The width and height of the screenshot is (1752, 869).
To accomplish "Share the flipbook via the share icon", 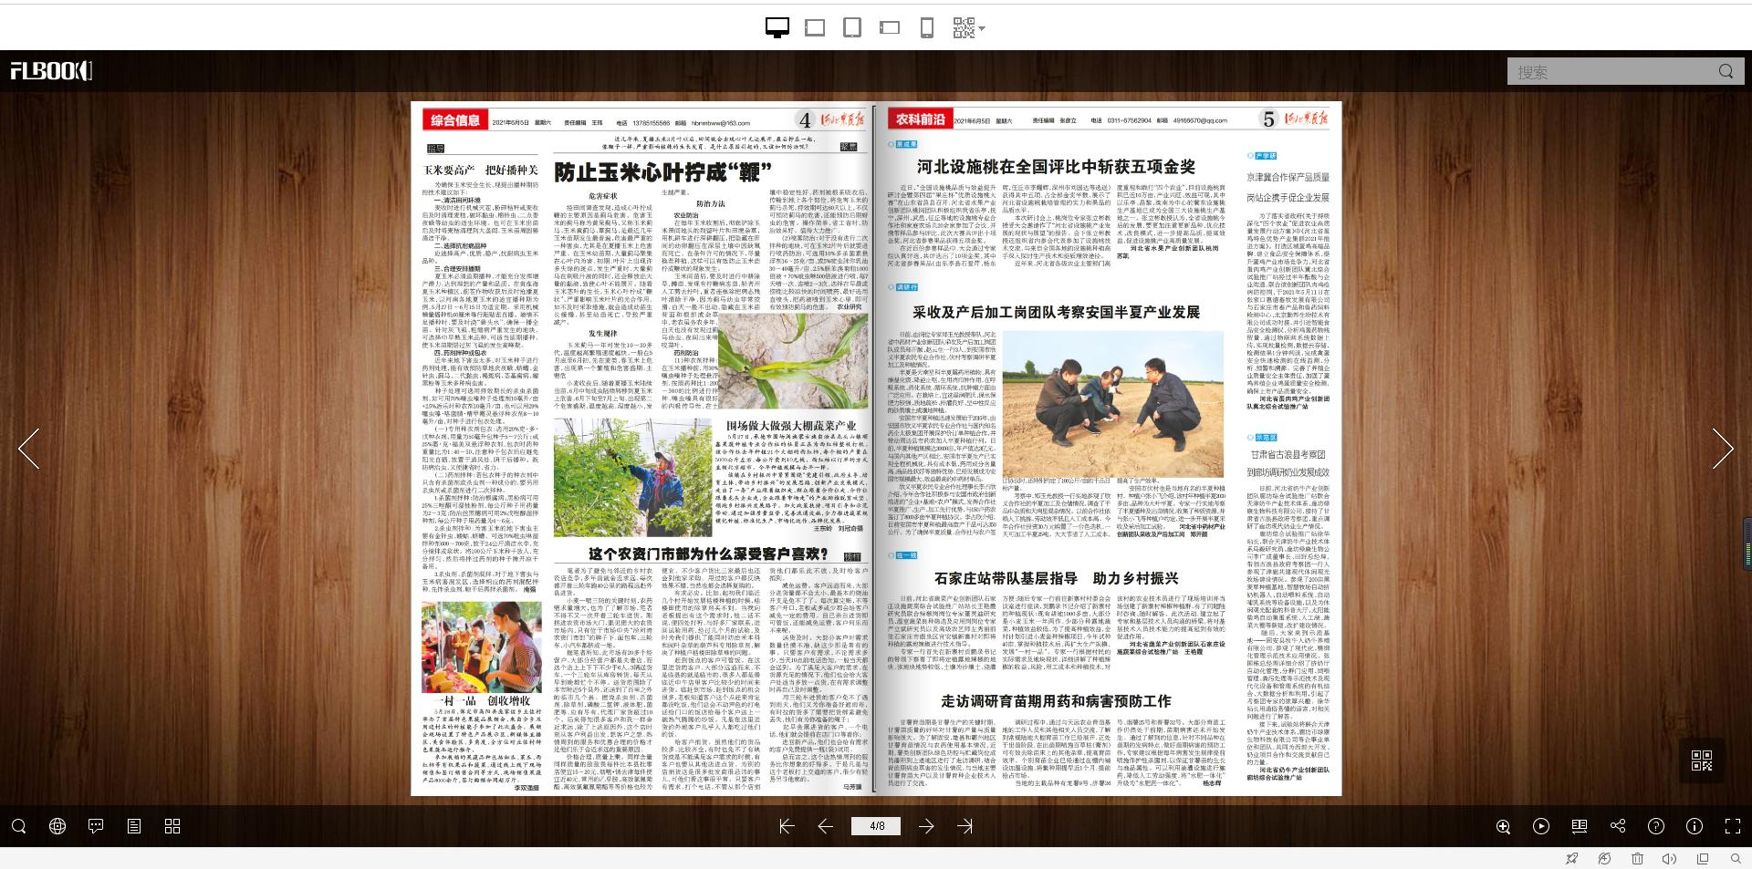I will coord(1619,827).
